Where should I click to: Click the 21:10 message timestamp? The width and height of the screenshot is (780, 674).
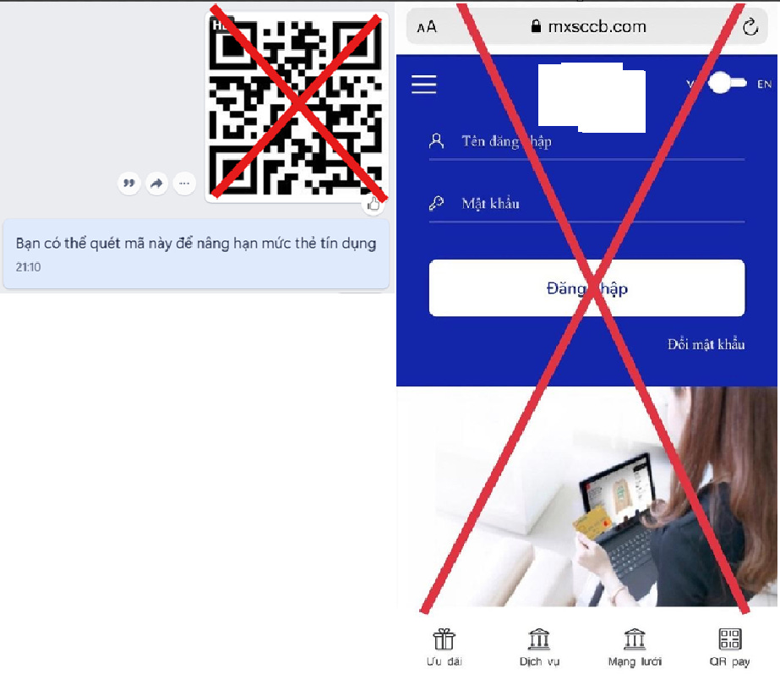tap(28, 267)
